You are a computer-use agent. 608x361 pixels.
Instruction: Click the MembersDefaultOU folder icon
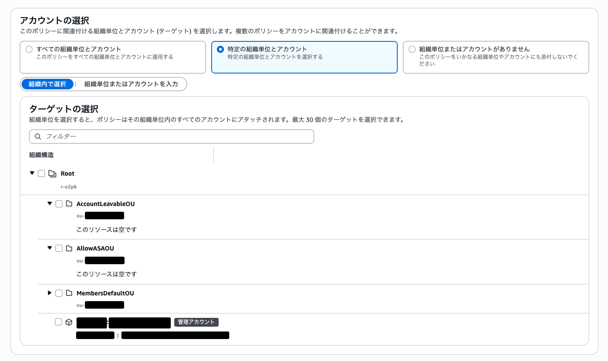pyautogui.click(x=69, y=293)
